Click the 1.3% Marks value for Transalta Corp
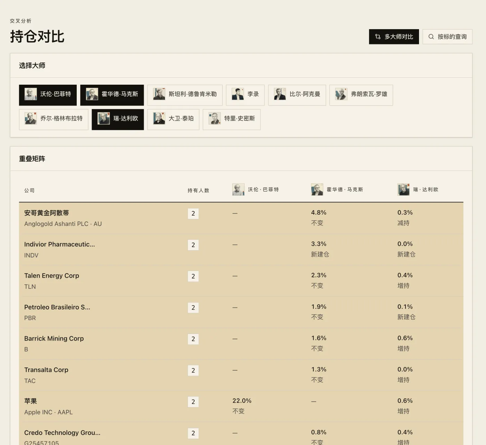Screen dimensions: 486x445 tap(319, 369)
